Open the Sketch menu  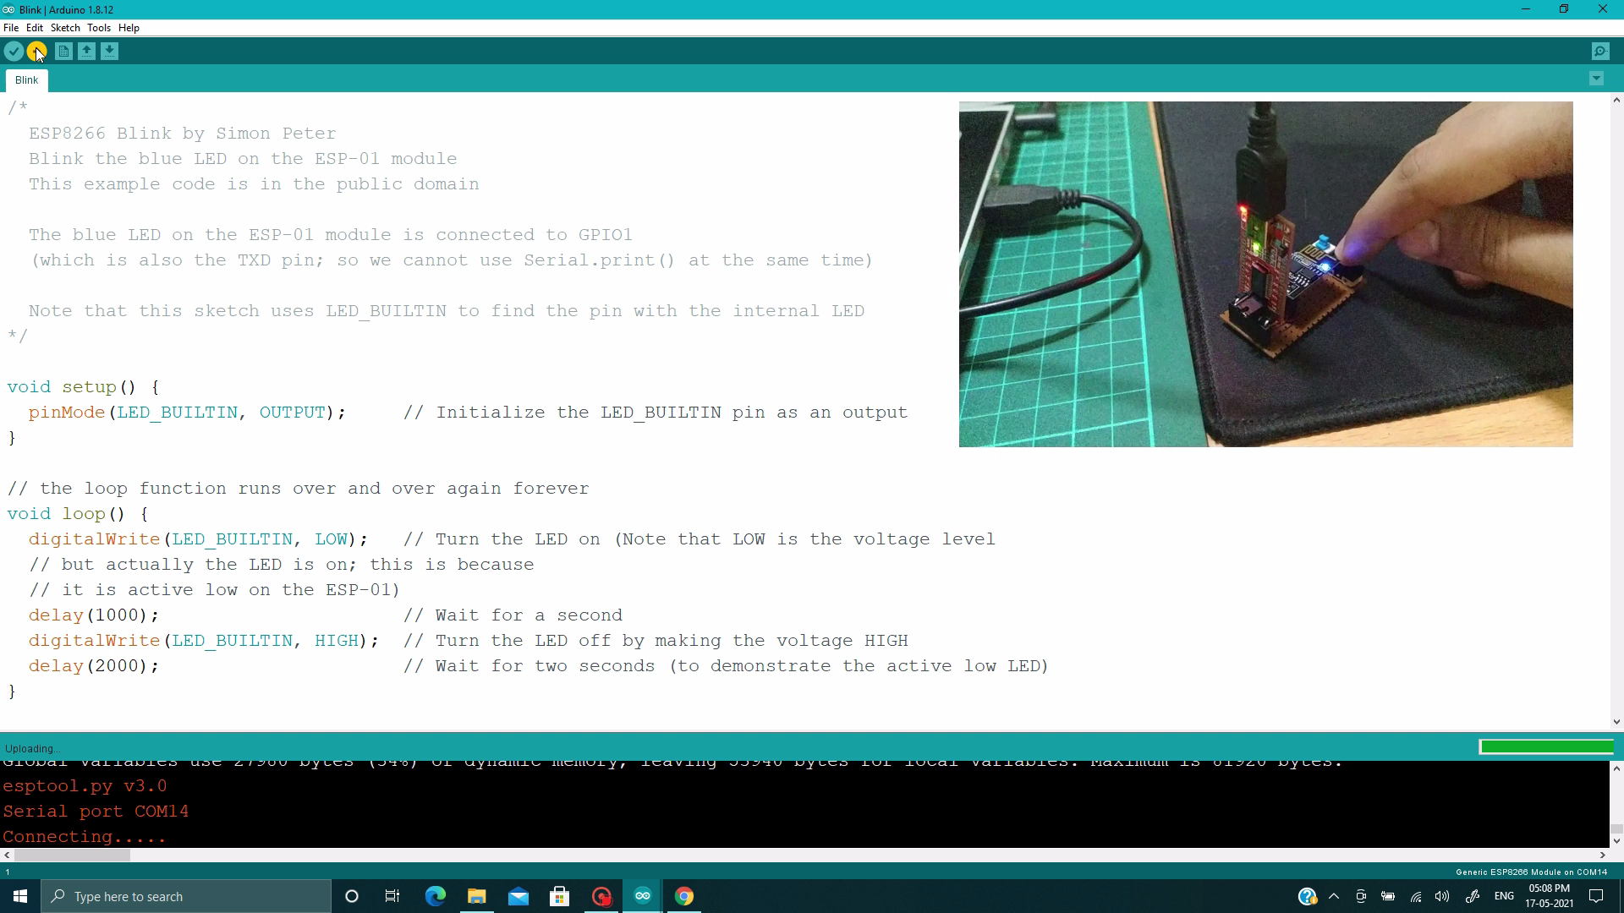(x=63, y=28)
